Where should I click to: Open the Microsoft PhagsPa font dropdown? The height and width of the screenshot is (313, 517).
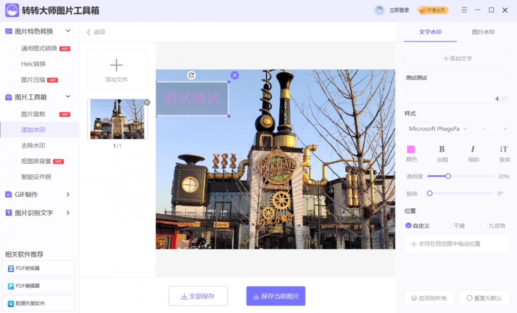(437, 128)
